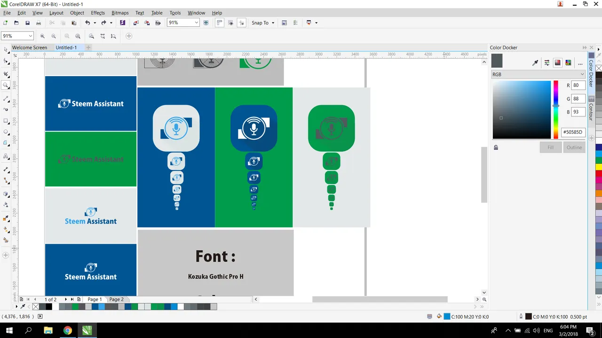Viewport: 602px width, 338px height.
Task: Click inside the color gradient picker square
Action: [522, 110]
